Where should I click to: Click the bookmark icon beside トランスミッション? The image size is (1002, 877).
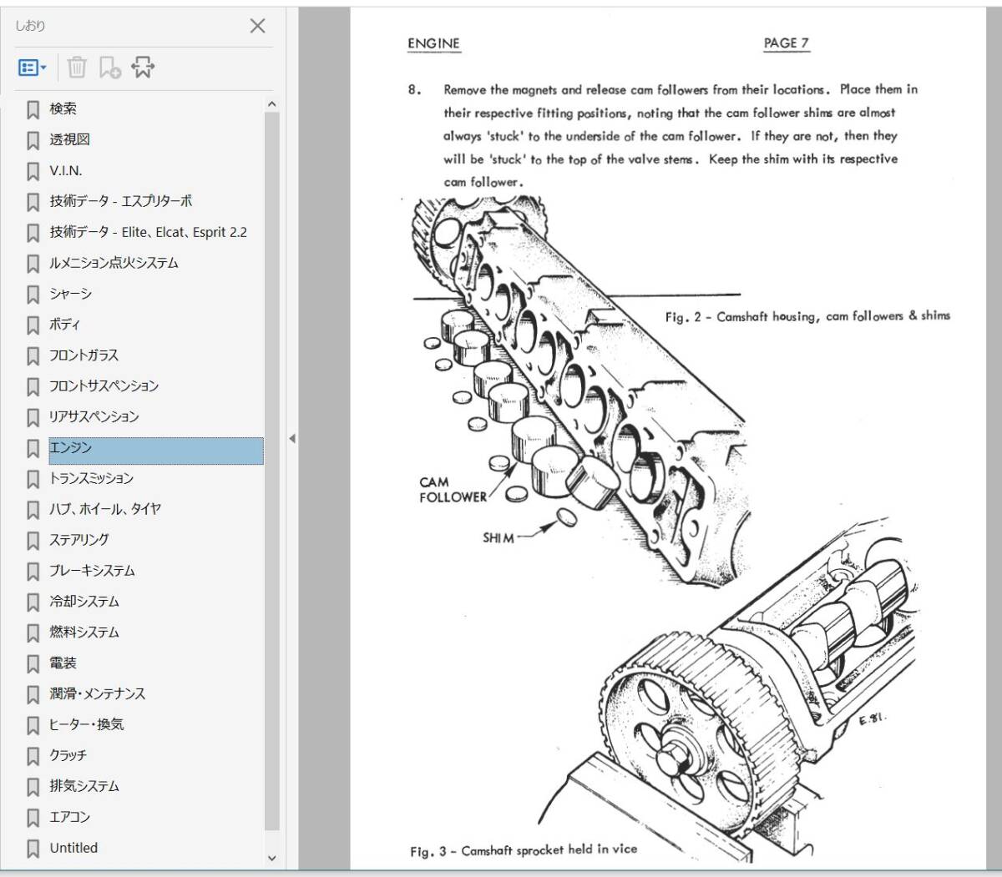[33, 480]
